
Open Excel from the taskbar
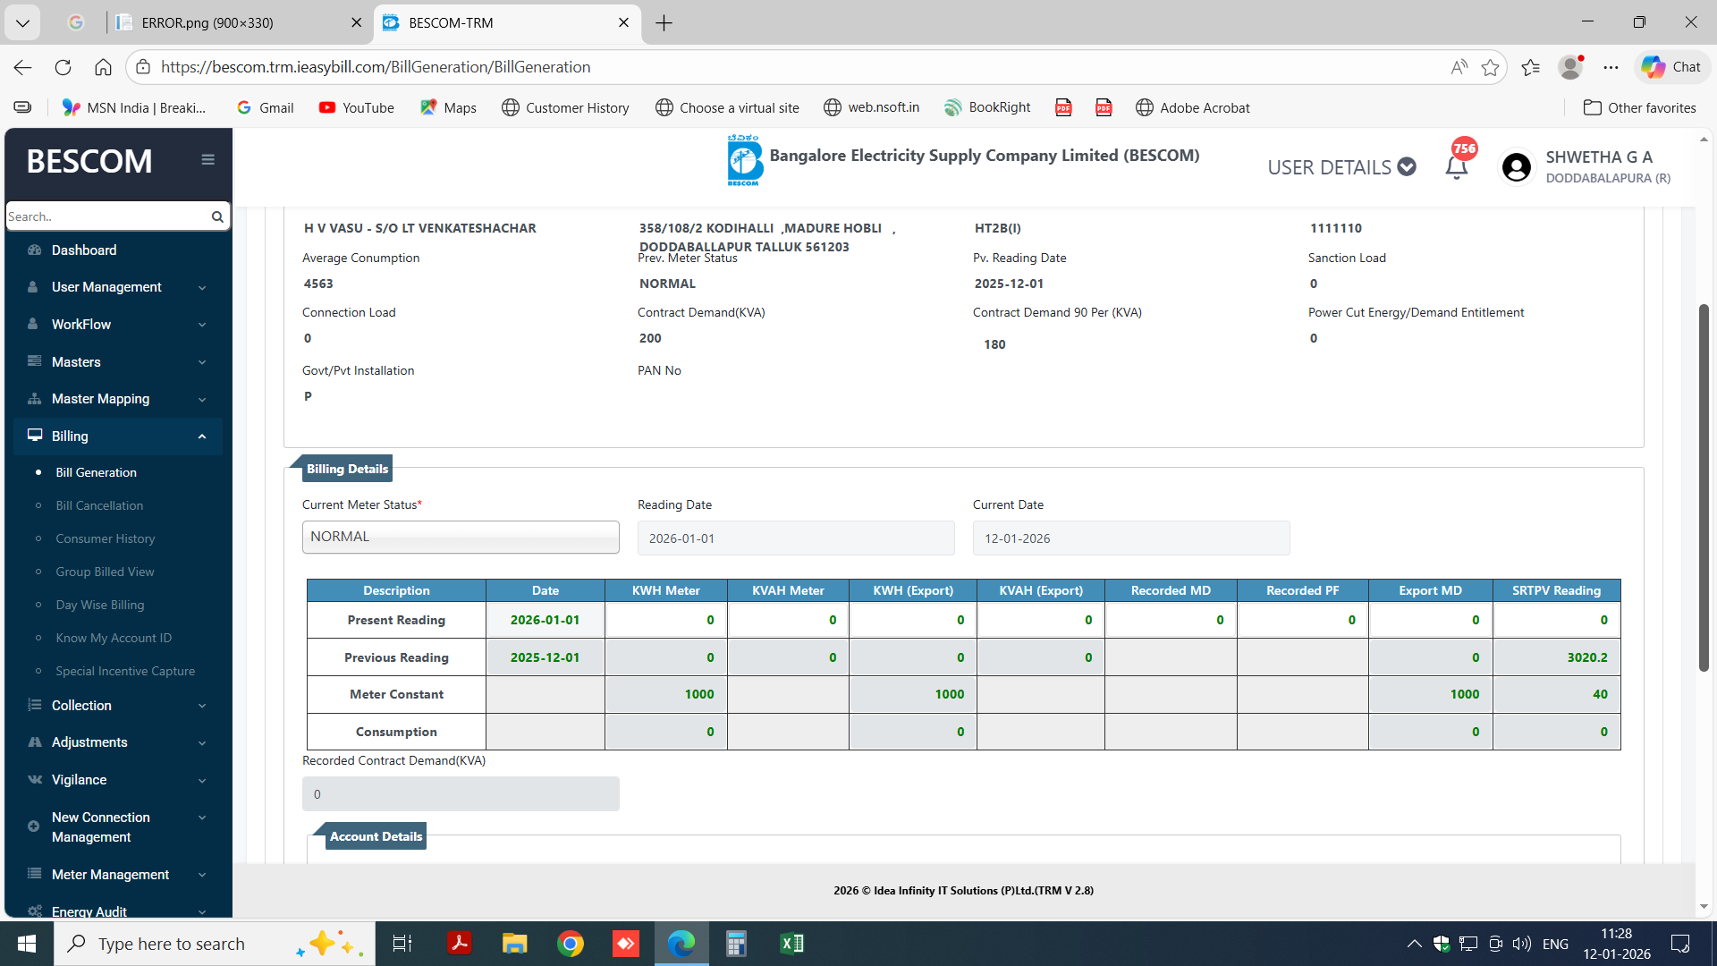pos(791,944)
